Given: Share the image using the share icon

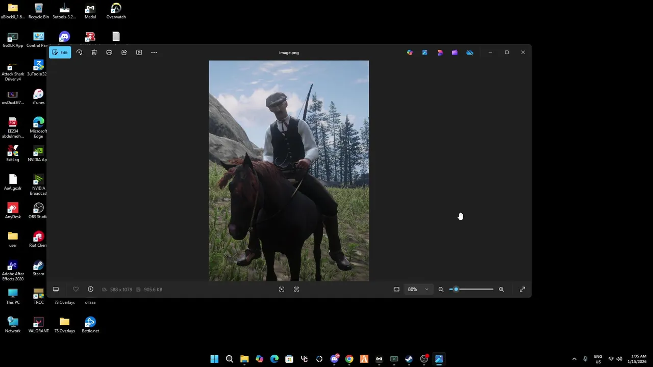Looking at the screenshot, I should [x=124, y=53].
